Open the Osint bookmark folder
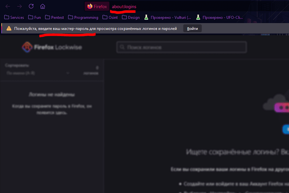 110,17
